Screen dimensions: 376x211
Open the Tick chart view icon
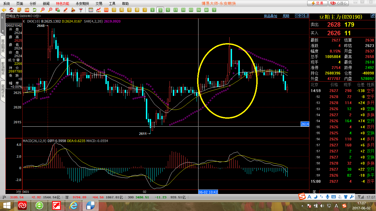106,10
